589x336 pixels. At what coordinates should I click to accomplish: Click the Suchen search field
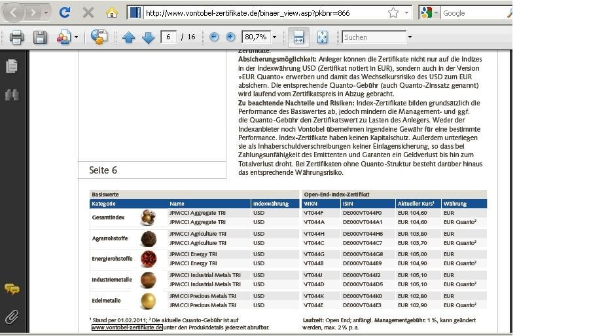pyautogui.click(x=374, y=37)
